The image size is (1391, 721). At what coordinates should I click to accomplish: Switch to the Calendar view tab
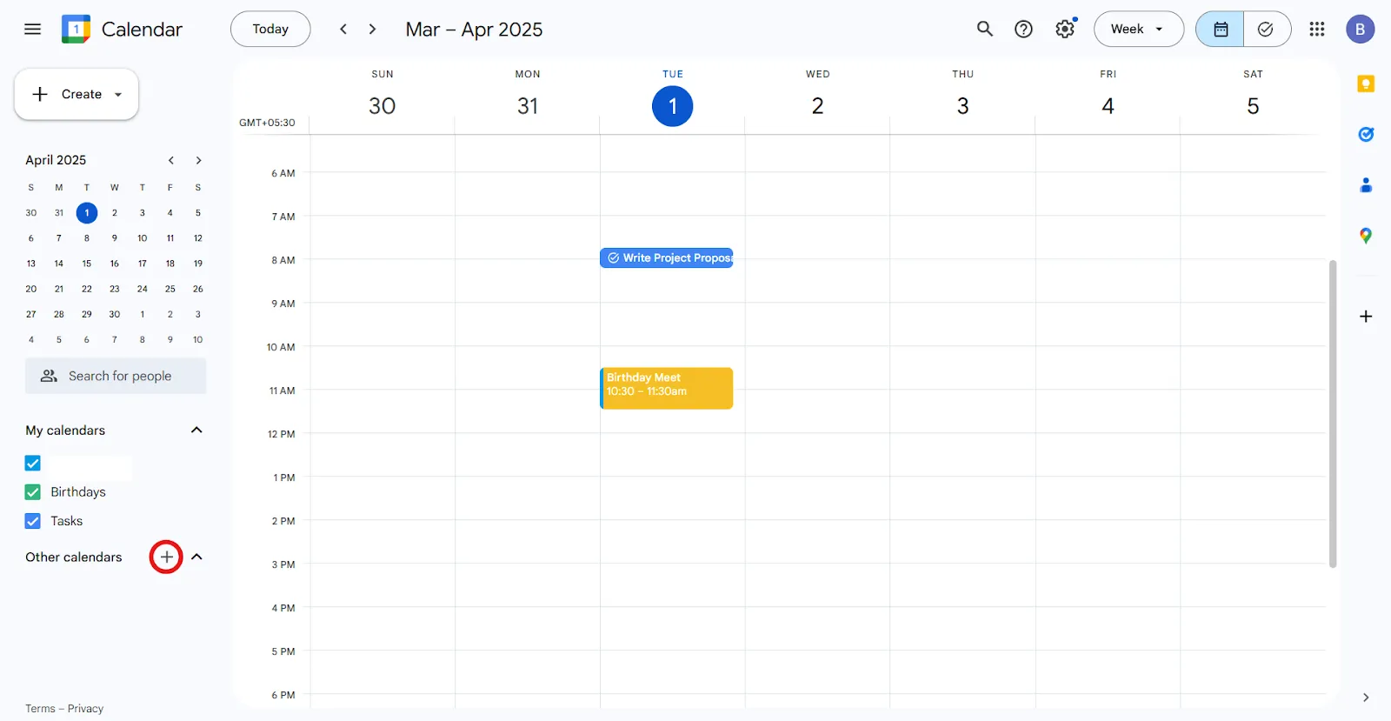[x=1220, y=29]
